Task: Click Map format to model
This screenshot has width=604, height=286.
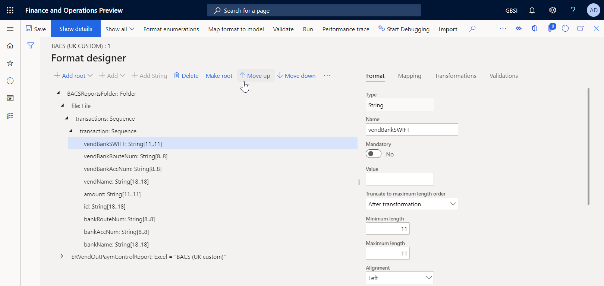Action: pos(236,29)
